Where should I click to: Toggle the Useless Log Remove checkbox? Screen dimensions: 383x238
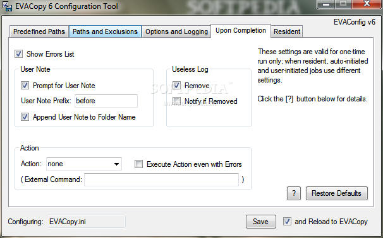(x=176, y=86)
